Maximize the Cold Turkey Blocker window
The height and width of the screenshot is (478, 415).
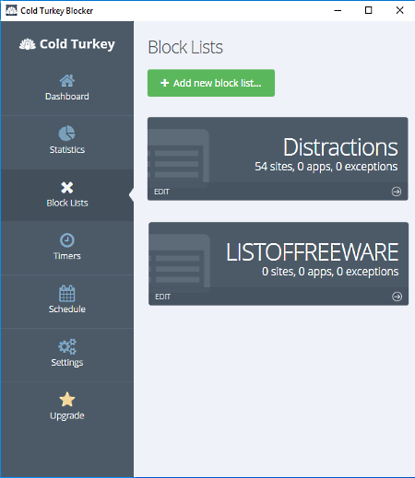pos(368,10)
